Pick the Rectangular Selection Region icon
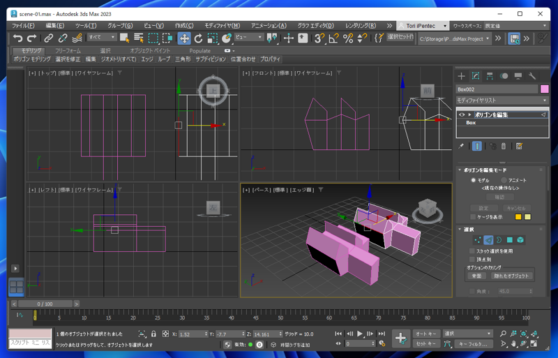This screenshot has height=358, width=558. coord(153,38)
